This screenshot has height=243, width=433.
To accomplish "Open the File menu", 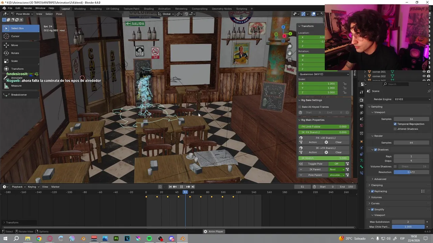I will 10,8.
